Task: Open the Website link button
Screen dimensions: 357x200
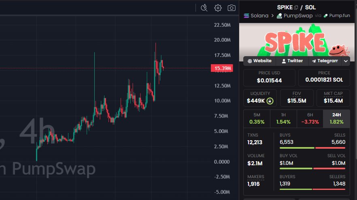Action: (259, 61)
